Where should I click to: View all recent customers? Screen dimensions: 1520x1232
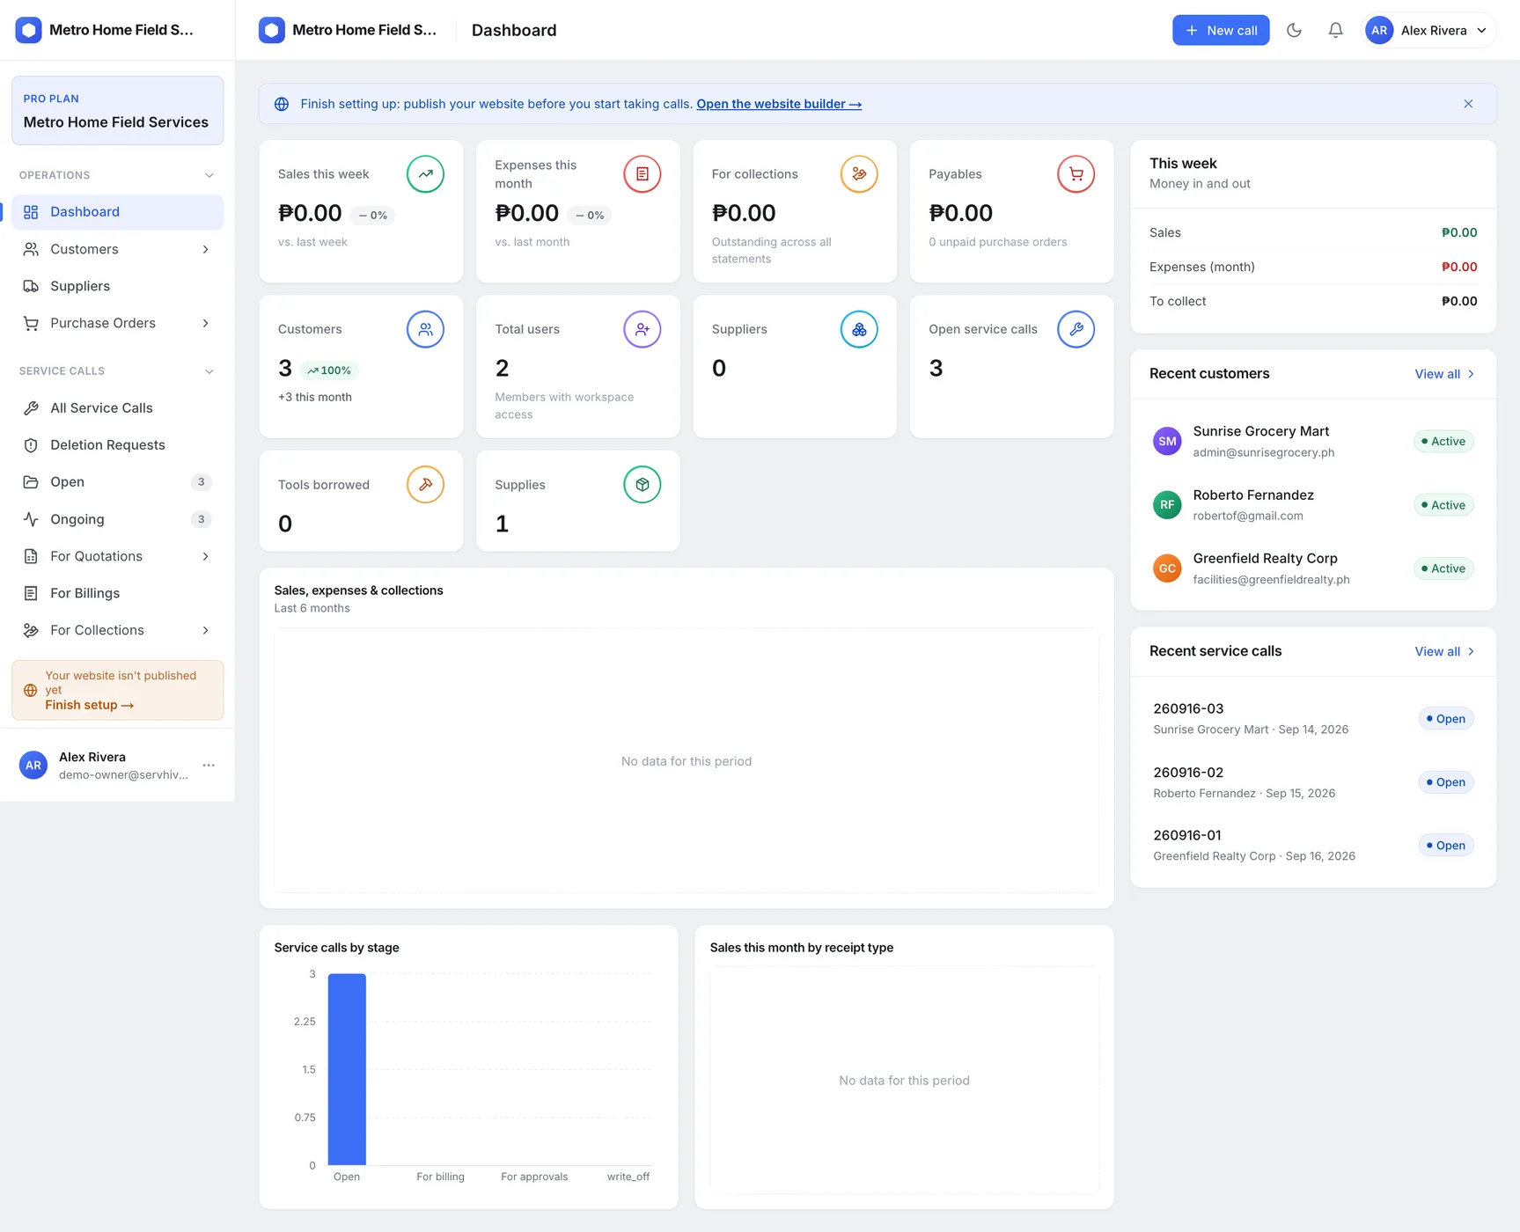click(x=1444, y=374)
